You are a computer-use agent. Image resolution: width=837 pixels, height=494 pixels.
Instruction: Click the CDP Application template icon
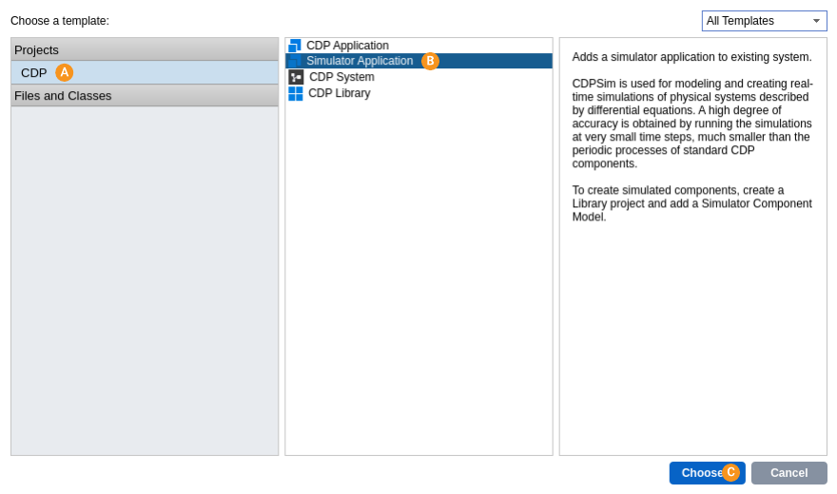click(x=295, y=46)
